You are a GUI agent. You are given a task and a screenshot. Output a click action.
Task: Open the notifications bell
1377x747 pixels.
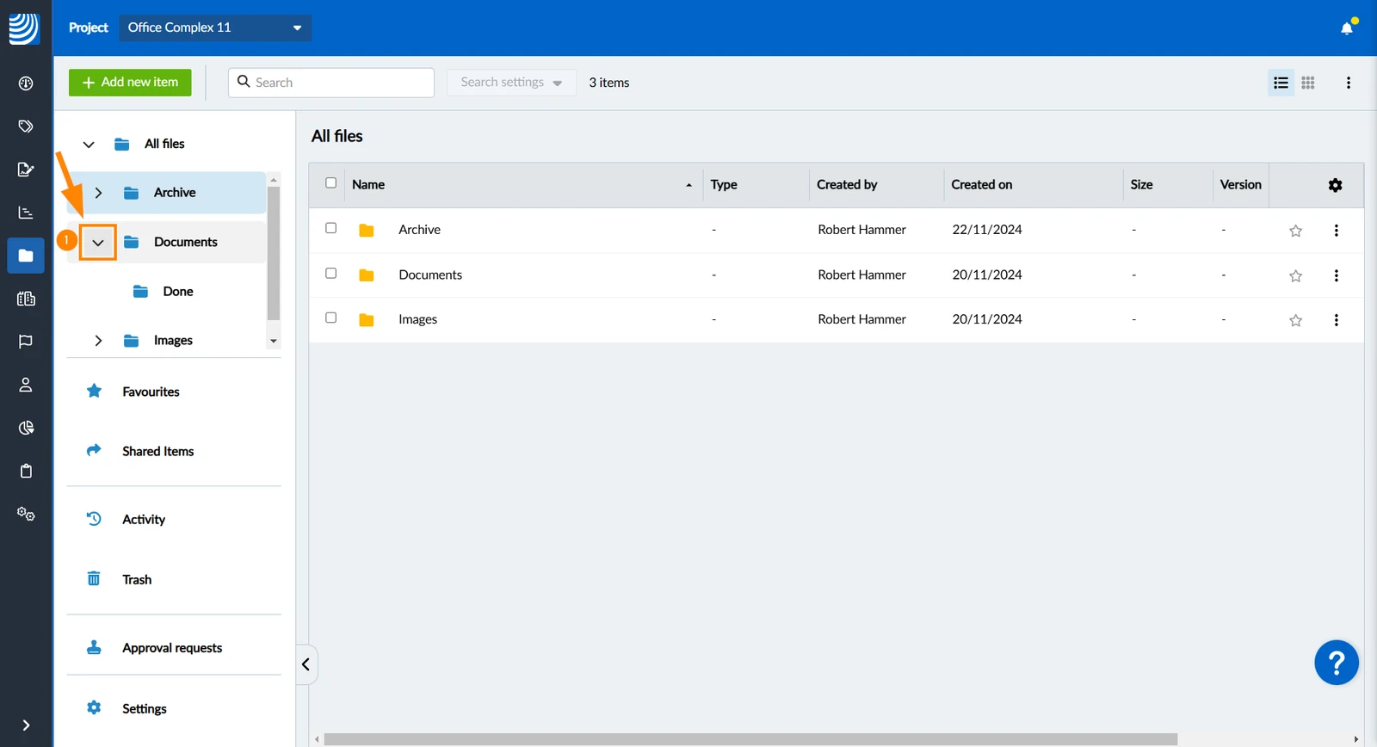click(1347, 28)
